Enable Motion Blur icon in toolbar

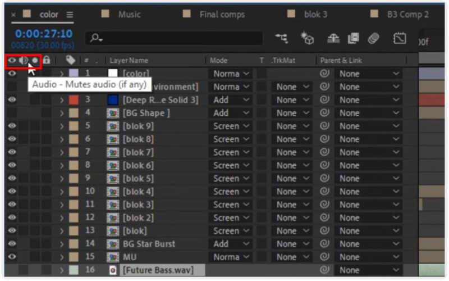click(x=373, y=38)
